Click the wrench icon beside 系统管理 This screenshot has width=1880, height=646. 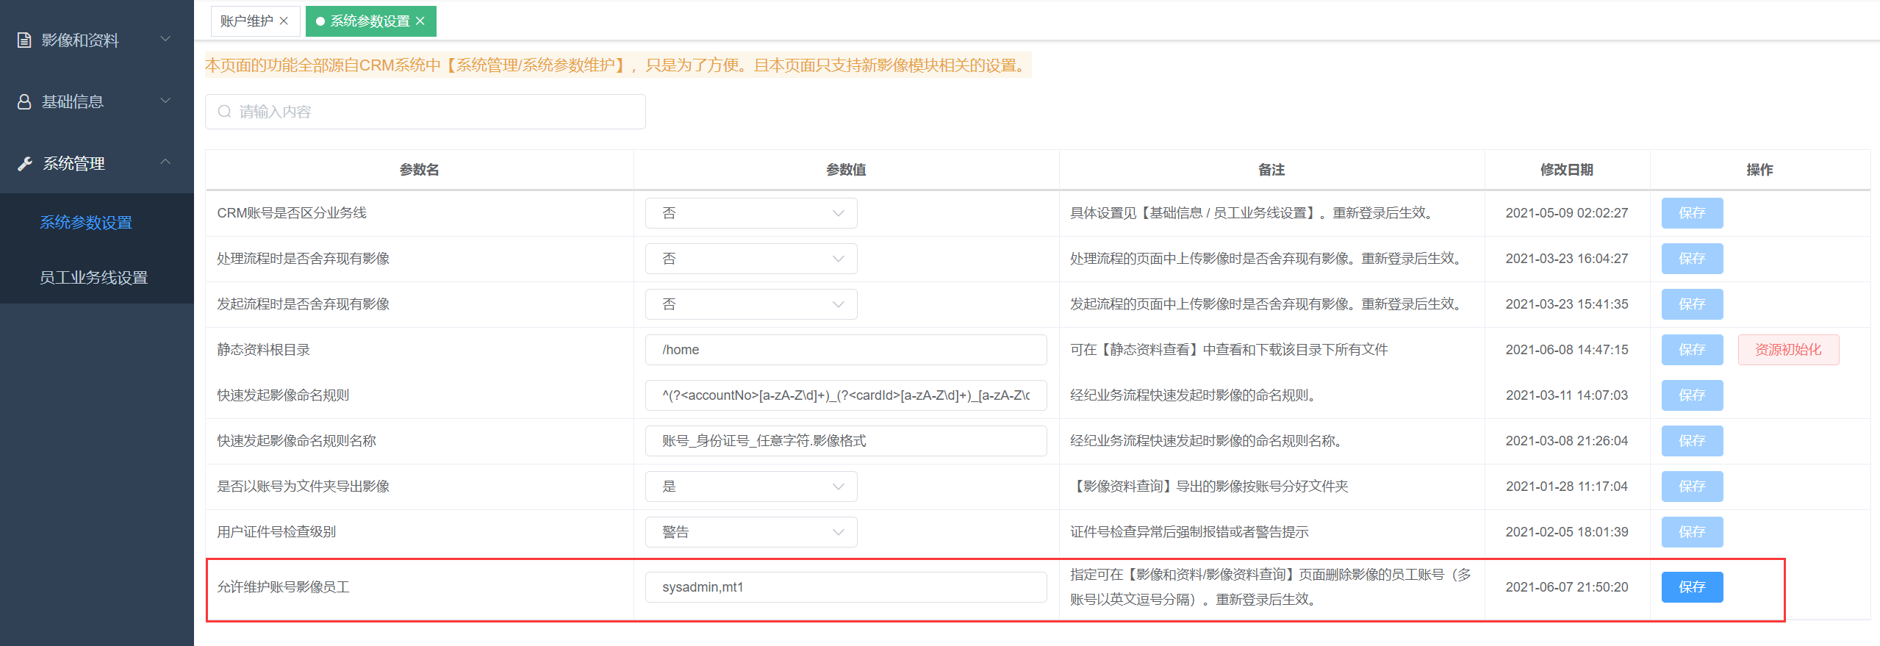[25, 163]
